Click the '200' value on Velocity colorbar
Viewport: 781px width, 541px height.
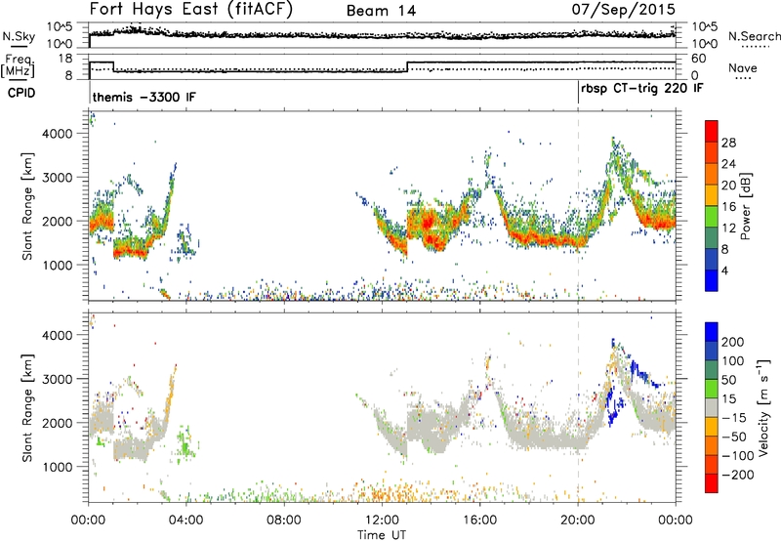pos(733,342)
